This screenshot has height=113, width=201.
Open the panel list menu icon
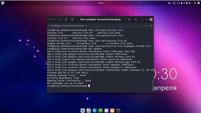pos(174,3)
